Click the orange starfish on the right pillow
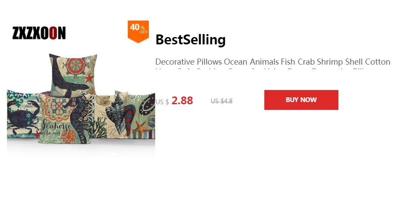This screenshot has height=202, width=406. tap(141, 129)
